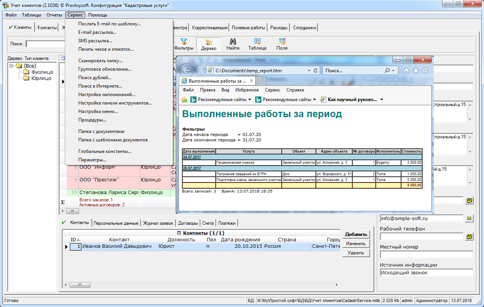Choose Поиск дублей from Сервис menu
Image resolution: width=484 pixels, height=307 pixels.
94,78
